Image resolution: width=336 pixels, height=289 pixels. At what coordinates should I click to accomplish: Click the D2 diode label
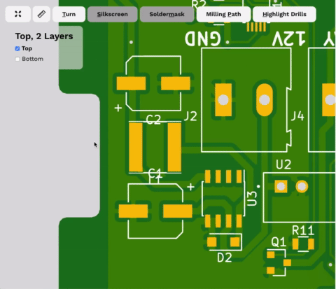(225, 258)
